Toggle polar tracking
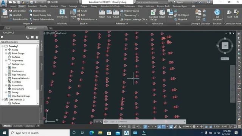 click(x=145, y=127)
